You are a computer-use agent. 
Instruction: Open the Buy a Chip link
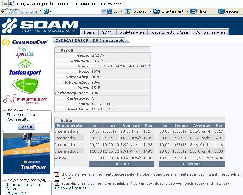tap(16, 193)
